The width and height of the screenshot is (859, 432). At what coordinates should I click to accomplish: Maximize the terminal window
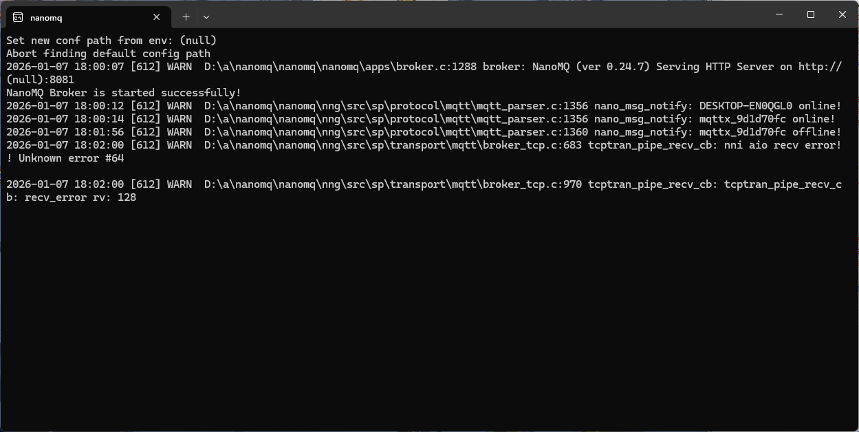pos(811,14)
